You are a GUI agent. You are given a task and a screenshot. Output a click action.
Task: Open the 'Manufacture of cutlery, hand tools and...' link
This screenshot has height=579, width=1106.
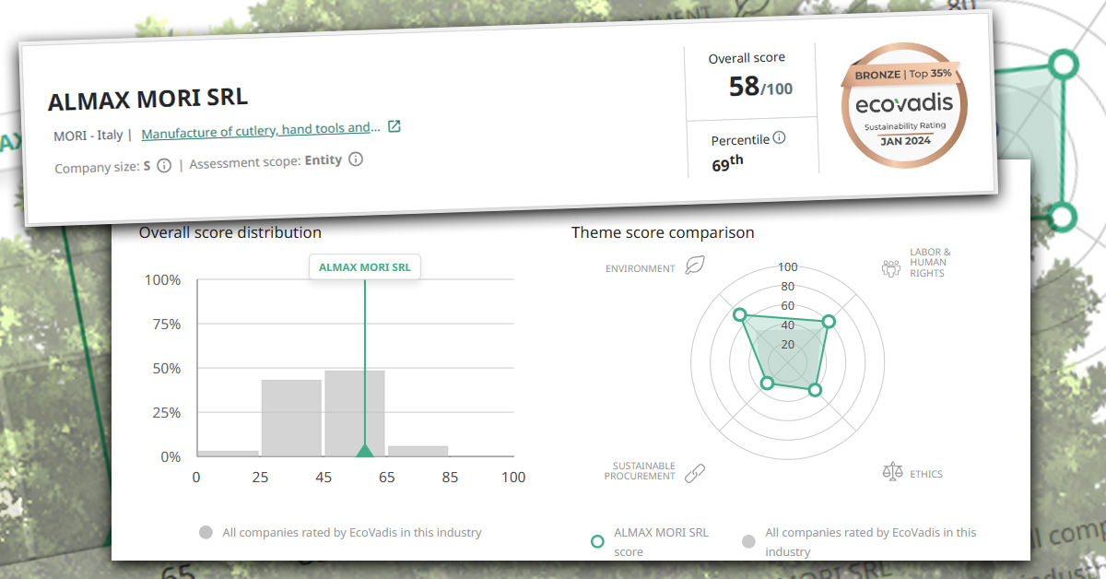point(261,131)
